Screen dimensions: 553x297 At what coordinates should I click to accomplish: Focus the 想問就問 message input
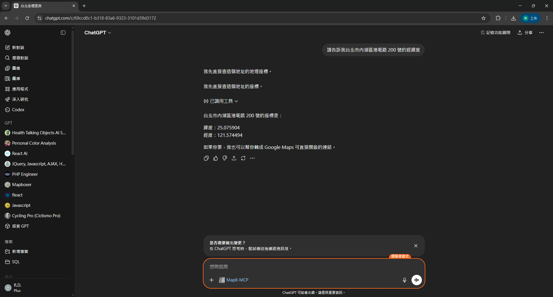click(314, 267)
